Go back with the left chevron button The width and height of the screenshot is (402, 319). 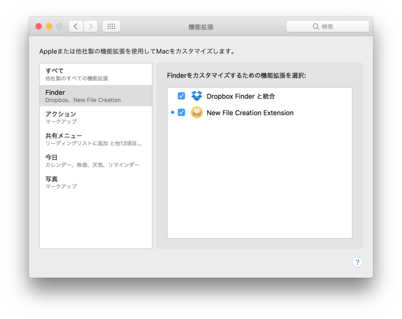[76, 27]
